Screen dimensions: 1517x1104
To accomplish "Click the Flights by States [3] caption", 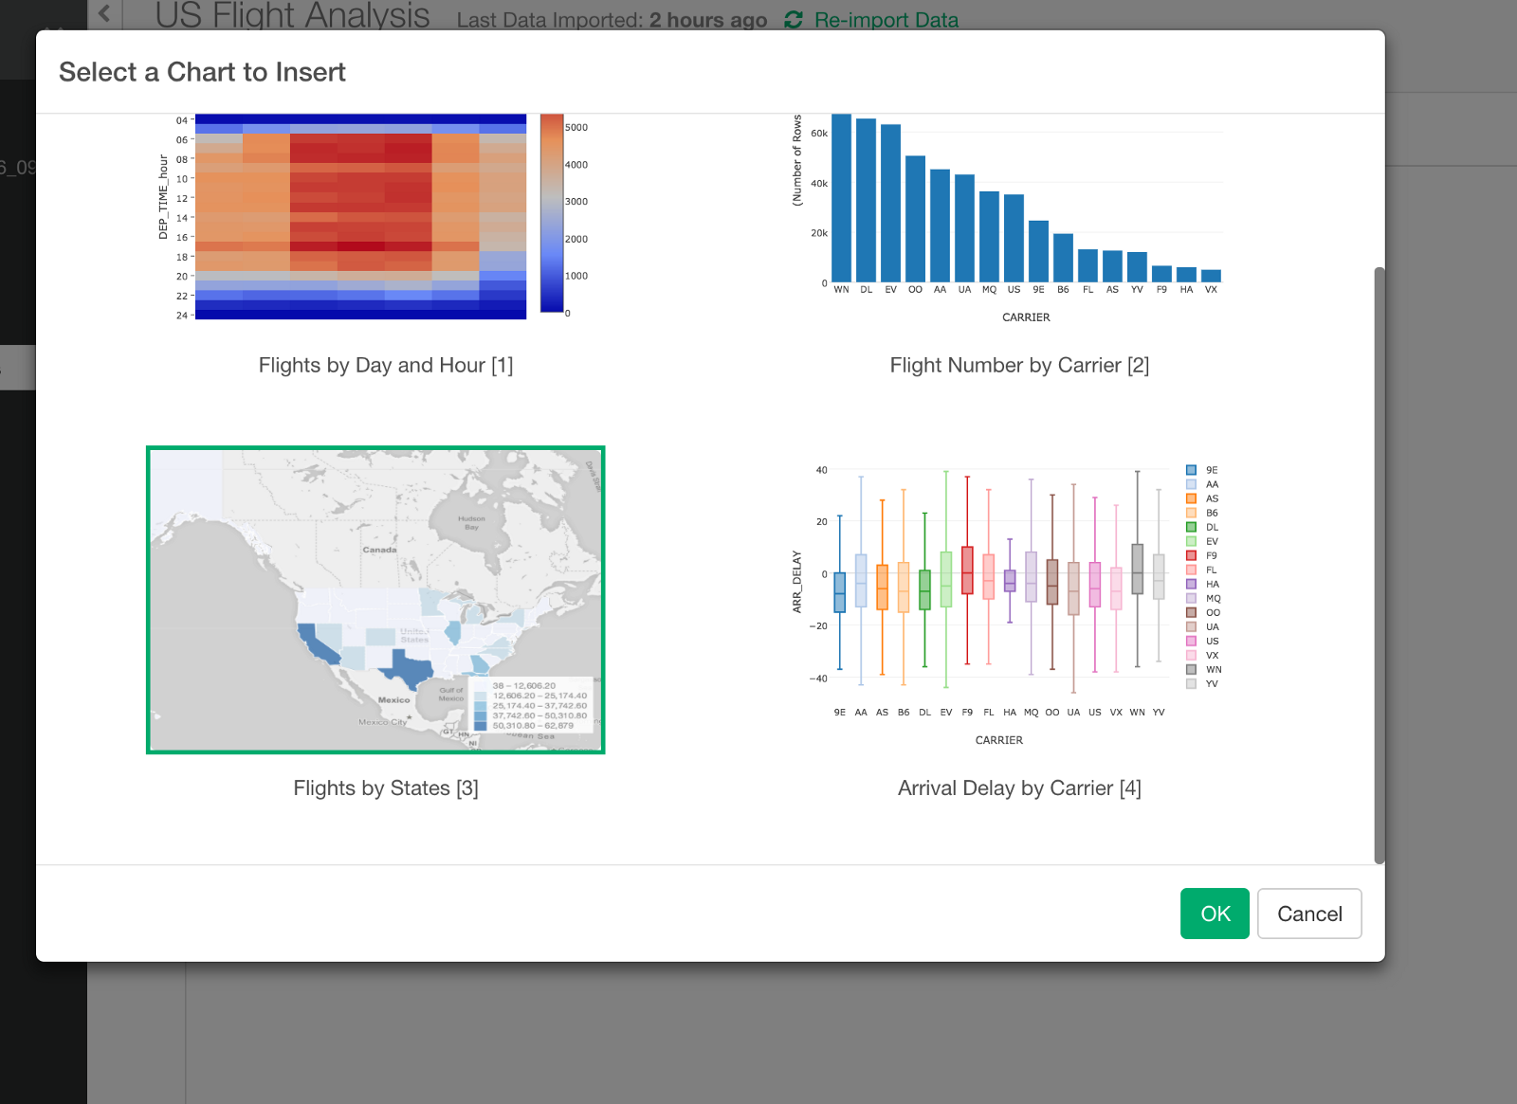I will pyautogui.click(x=386, y=788).
